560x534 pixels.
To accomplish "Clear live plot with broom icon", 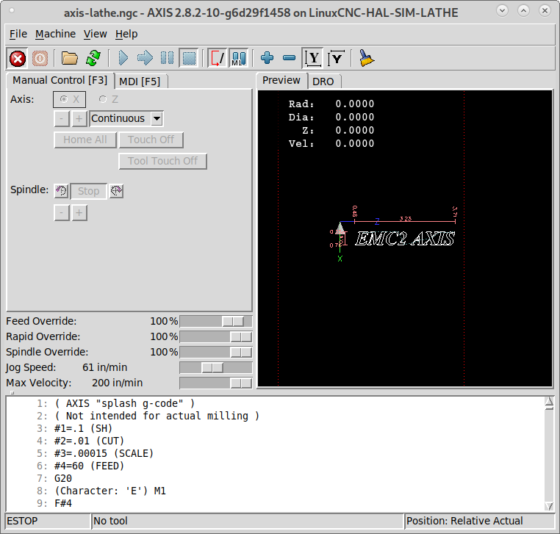I will click(x=366, y=58).
